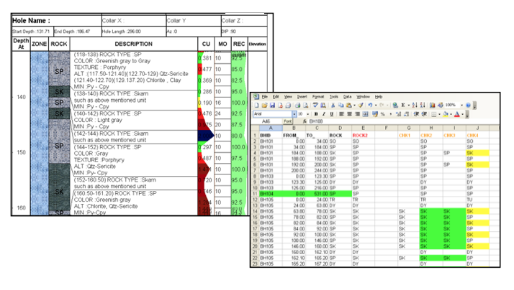The width and height of the screenshot is (514, 290).
Task: Click the Center alignment icon
Action: 349,114
